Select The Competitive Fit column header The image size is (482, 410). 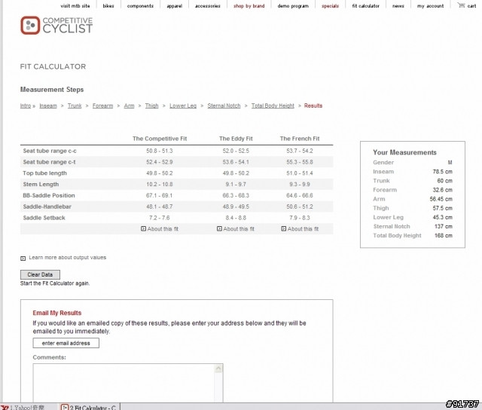pos(160,139)
